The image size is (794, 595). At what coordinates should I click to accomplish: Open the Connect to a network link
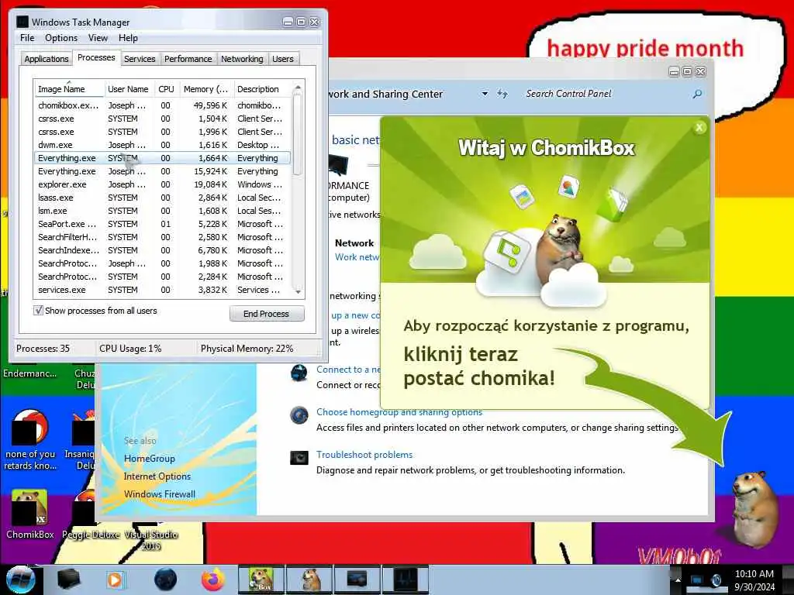coord(348,370)
